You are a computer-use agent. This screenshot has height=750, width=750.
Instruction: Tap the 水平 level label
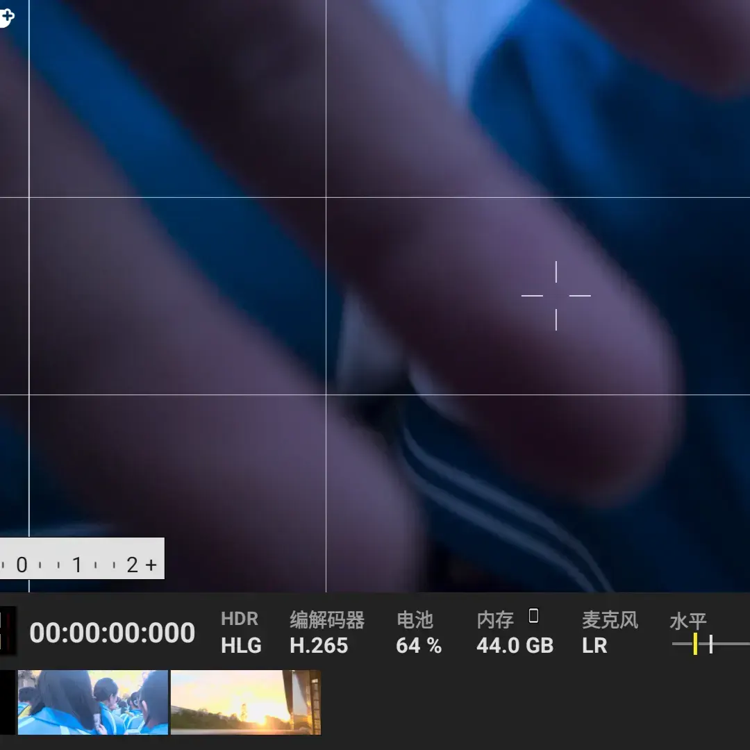point(687,621)
